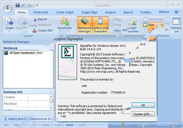Image resolution: width=183 pixels, height=128 pixels.
Task: Collapse the Summary Info section arrow
Action: [51, 91]
